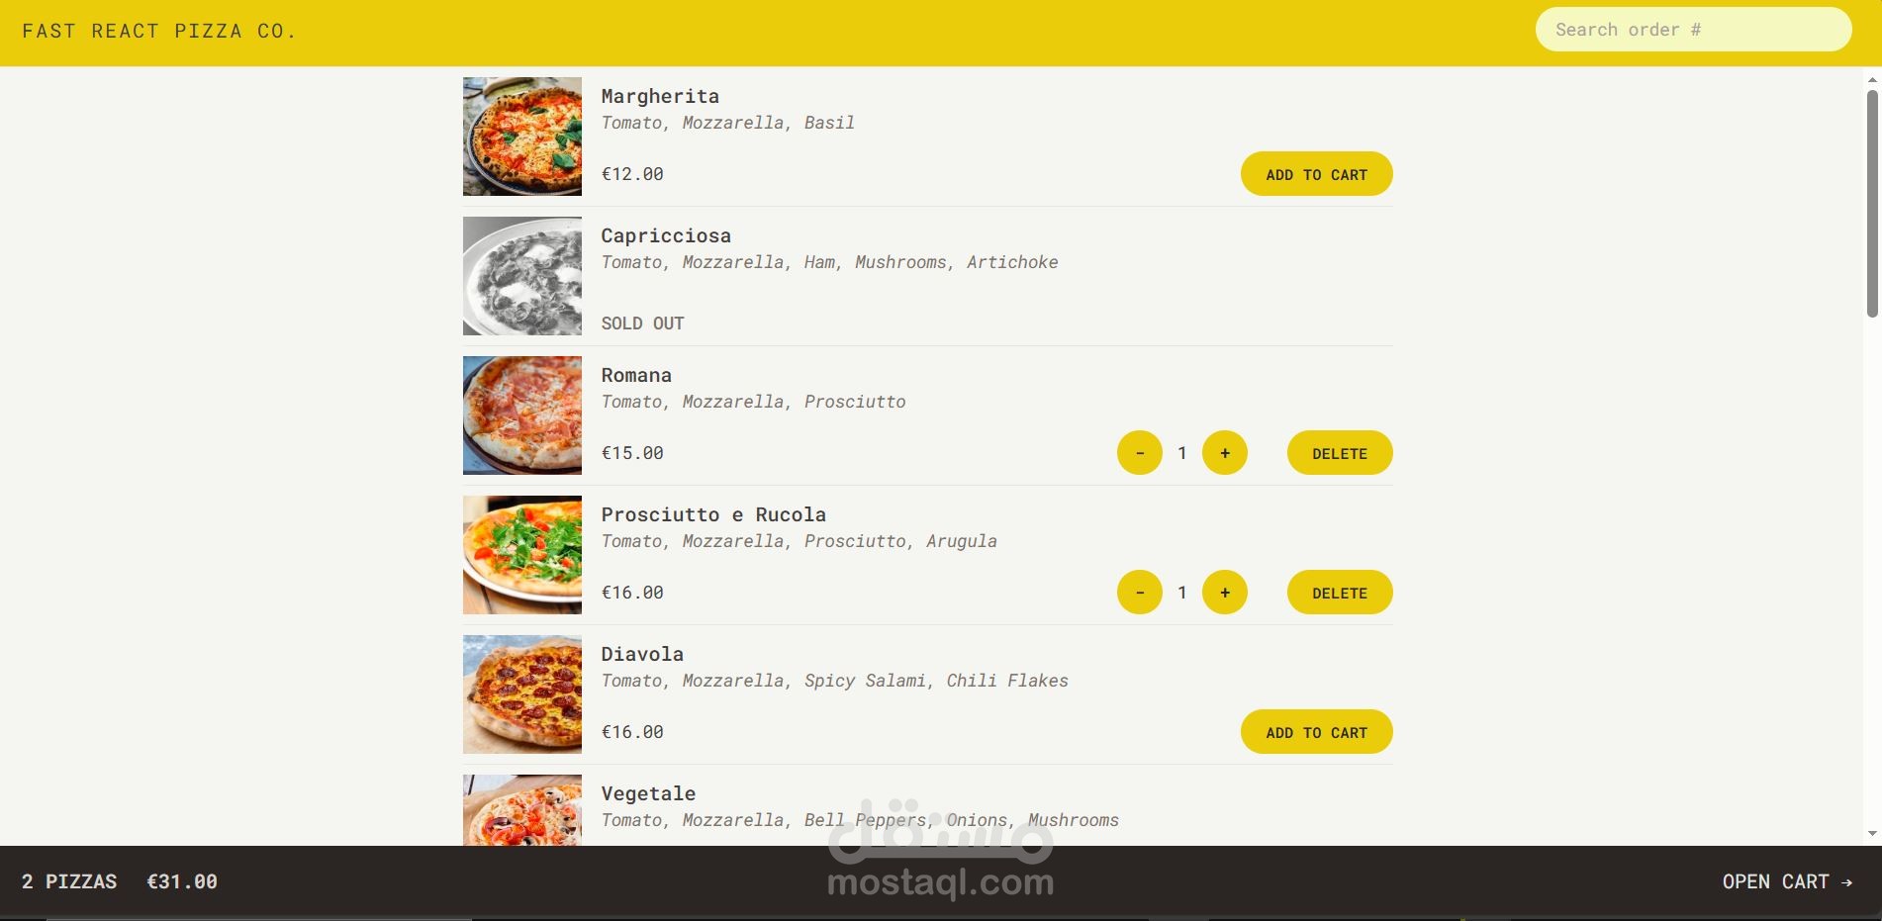Open the cart from bottom bar
The image size is (1882, 921).
(1787, 881)
